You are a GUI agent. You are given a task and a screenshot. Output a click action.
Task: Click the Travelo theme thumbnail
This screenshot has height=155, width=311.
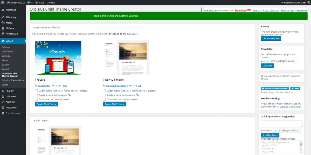58,58
